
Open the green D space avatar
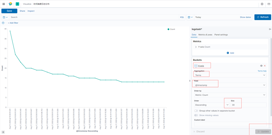pos(17,4)
